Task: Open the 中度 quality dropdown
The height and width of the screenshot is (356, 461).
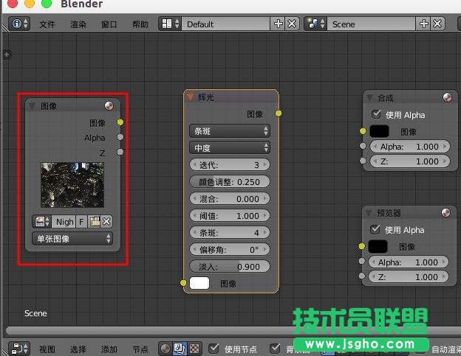Action: (x=230, y=148)
